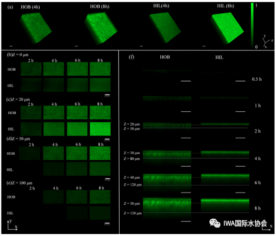Select HOB 2 h tile under Z = 0 µm

[31, 69]
